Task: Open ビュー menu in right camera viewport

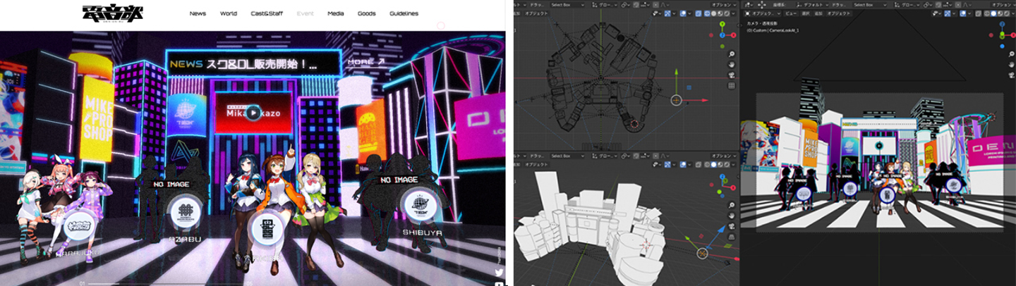Action: [792, 13]
